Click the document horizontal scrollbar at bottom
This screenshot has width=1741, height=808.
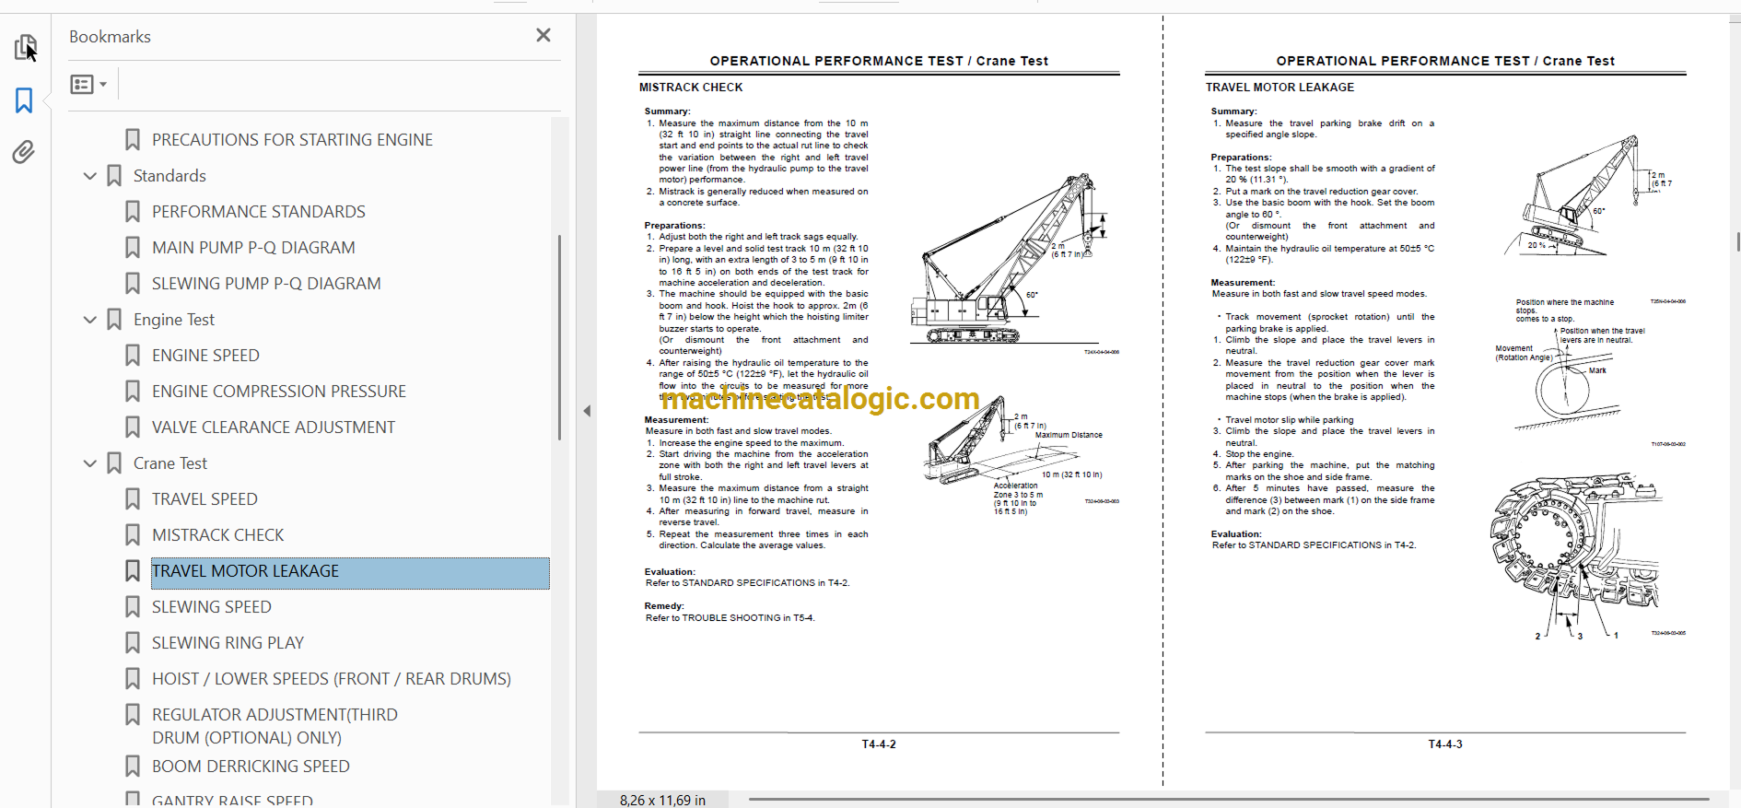coord(1229,799)
